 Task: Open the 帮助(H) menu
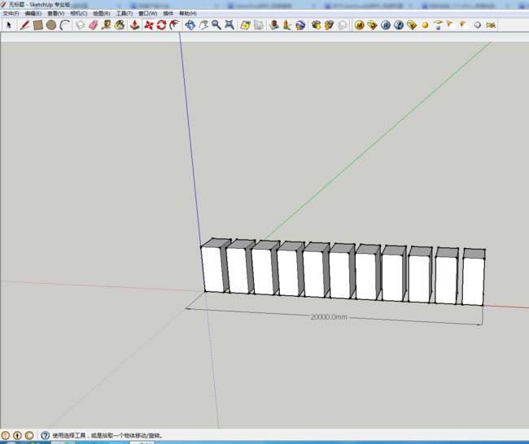pyautogui.click(x=188, y=13)
